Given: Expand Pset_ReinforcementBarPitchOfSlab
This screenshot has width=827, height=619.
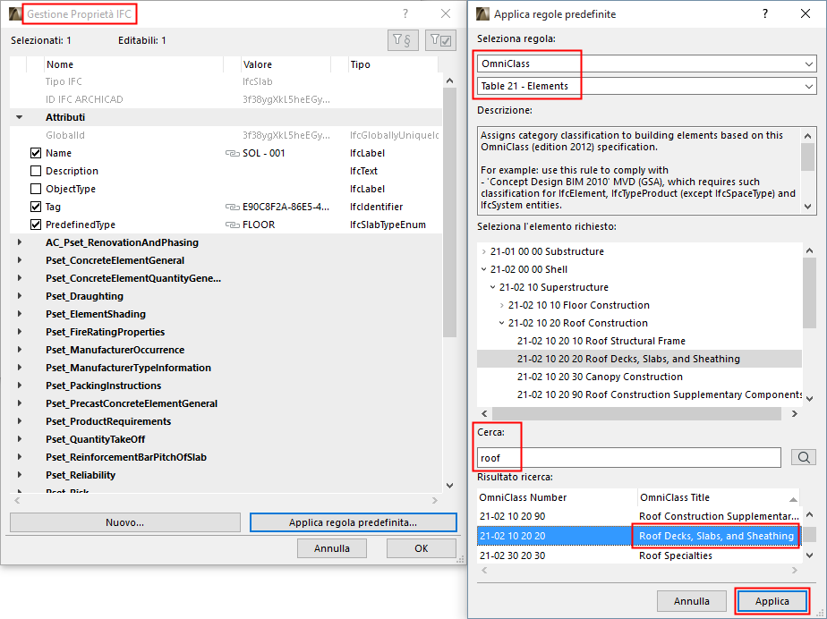Looking at the screenshot, I should coord(20,457).
